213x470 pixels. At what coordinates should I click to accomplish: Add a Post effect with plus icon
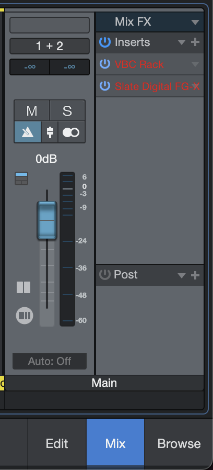[195, 275]
